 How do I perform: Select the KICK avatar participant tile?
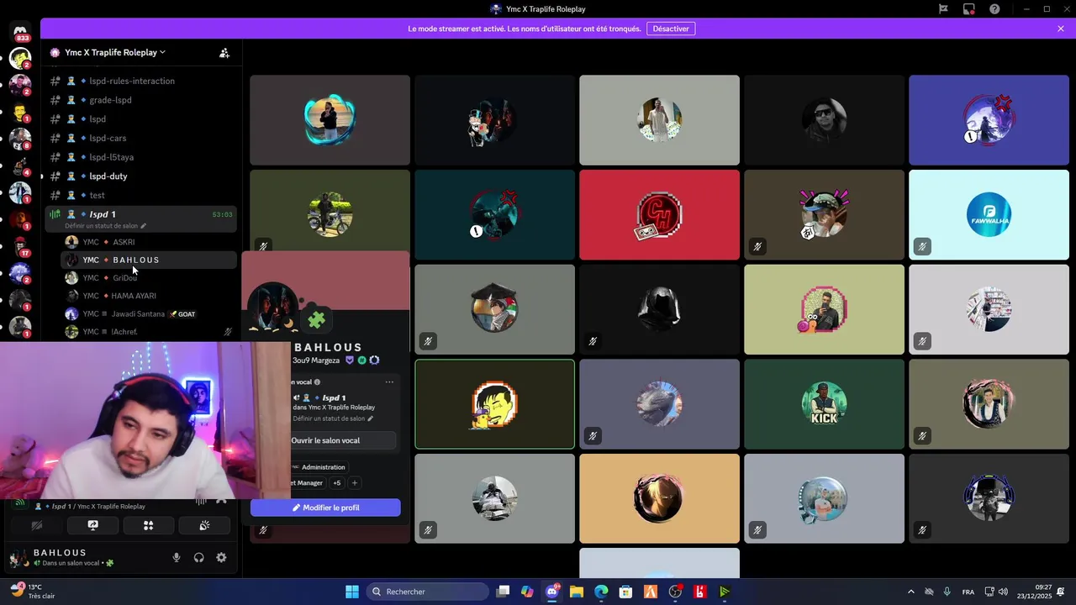coord(824,404)
